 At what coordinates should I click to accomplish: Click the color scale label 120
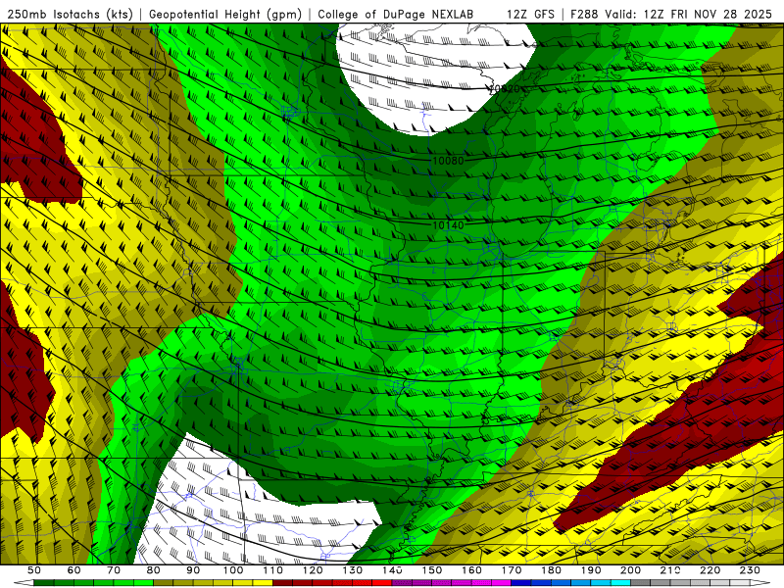click(x=313, y=570)
